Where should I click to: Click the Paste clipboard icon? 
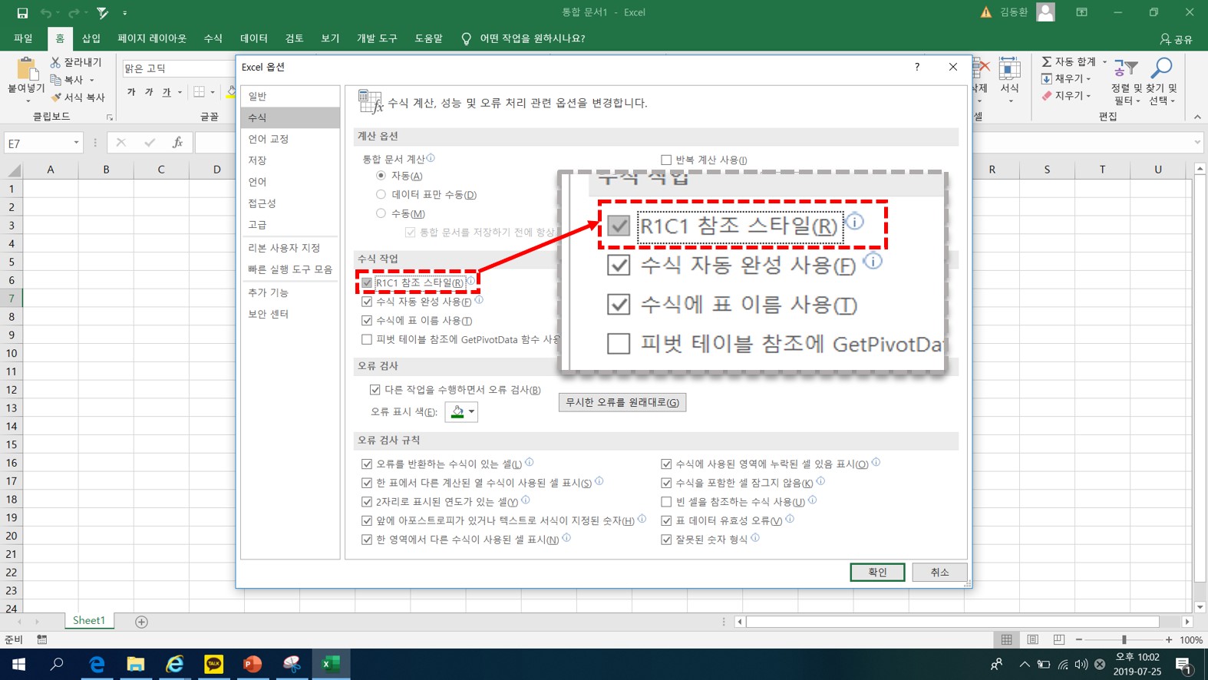27,70
